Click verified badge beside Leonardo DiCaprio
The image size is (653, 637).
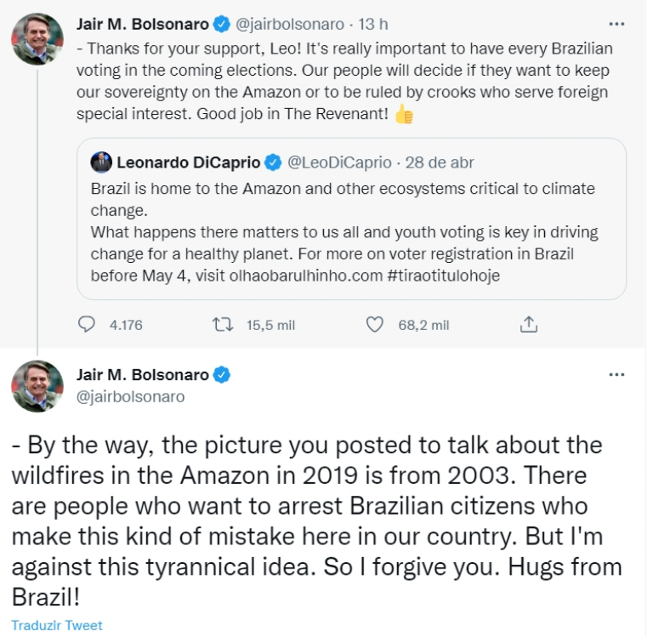click(x=273, y=162)
